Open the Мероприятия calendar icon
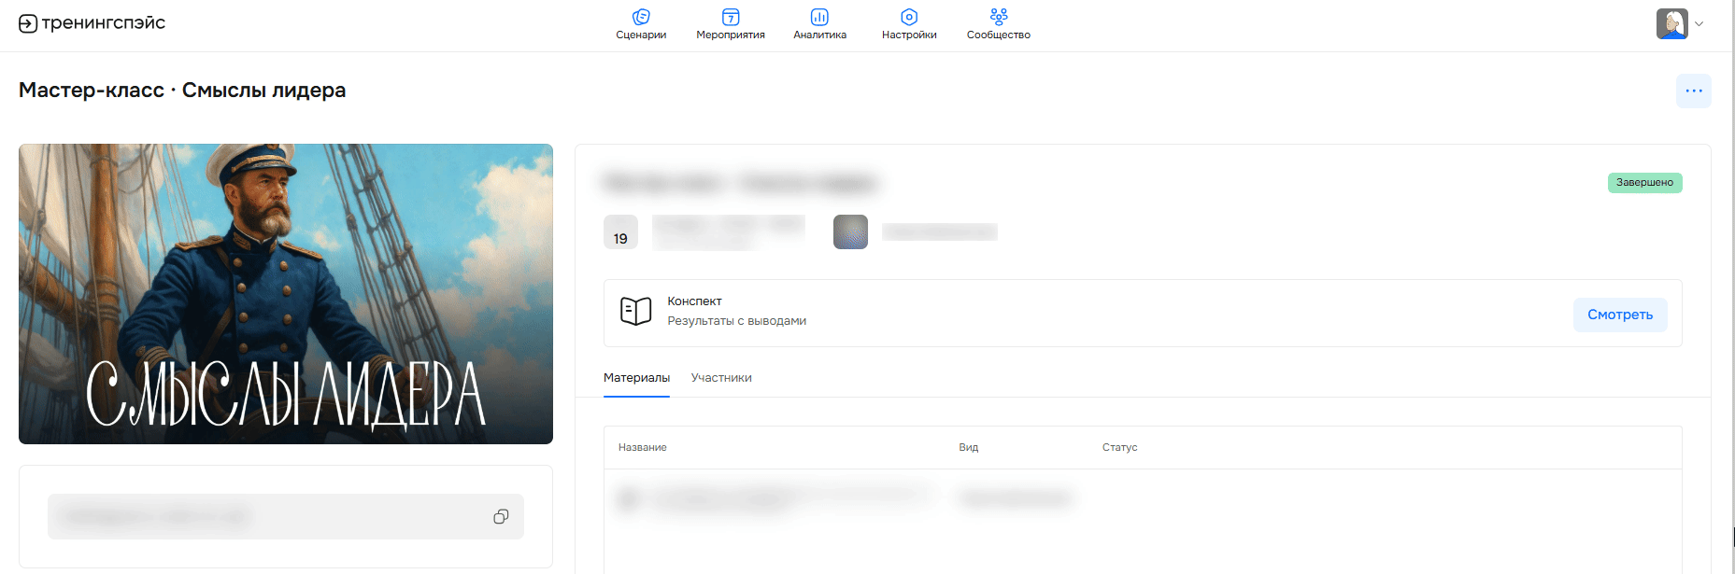This screenshot has height=574, width=1735. [731, 17]
